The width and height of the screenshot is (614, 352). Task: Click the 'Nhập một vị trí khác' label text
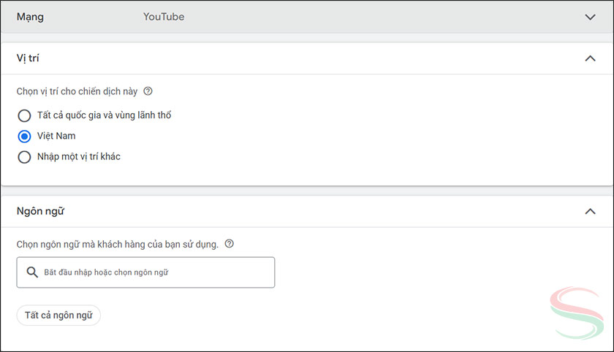(79, 157)
